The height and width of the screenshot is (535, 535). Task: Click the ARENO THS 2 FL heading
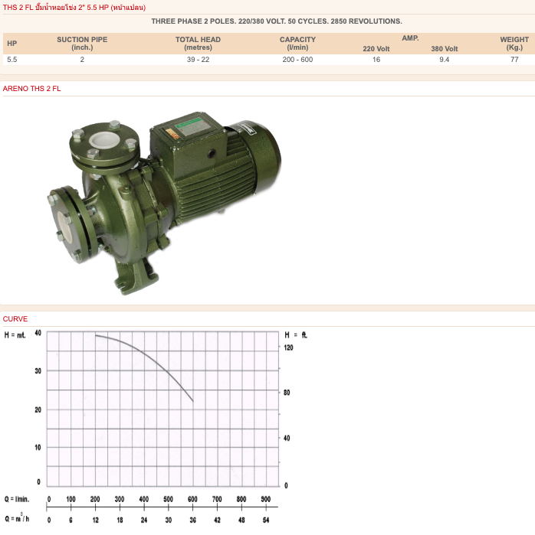click(x=31, y=88)
